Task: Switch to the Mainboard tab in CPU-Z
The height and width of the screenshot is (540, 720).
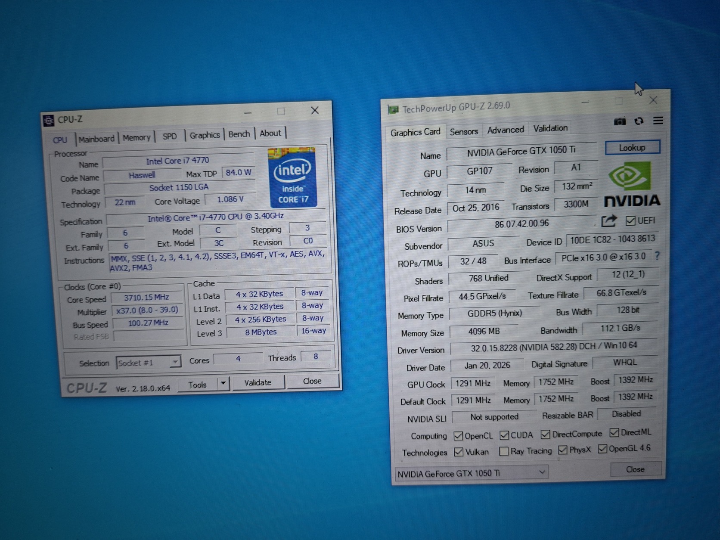Action: 96,139
